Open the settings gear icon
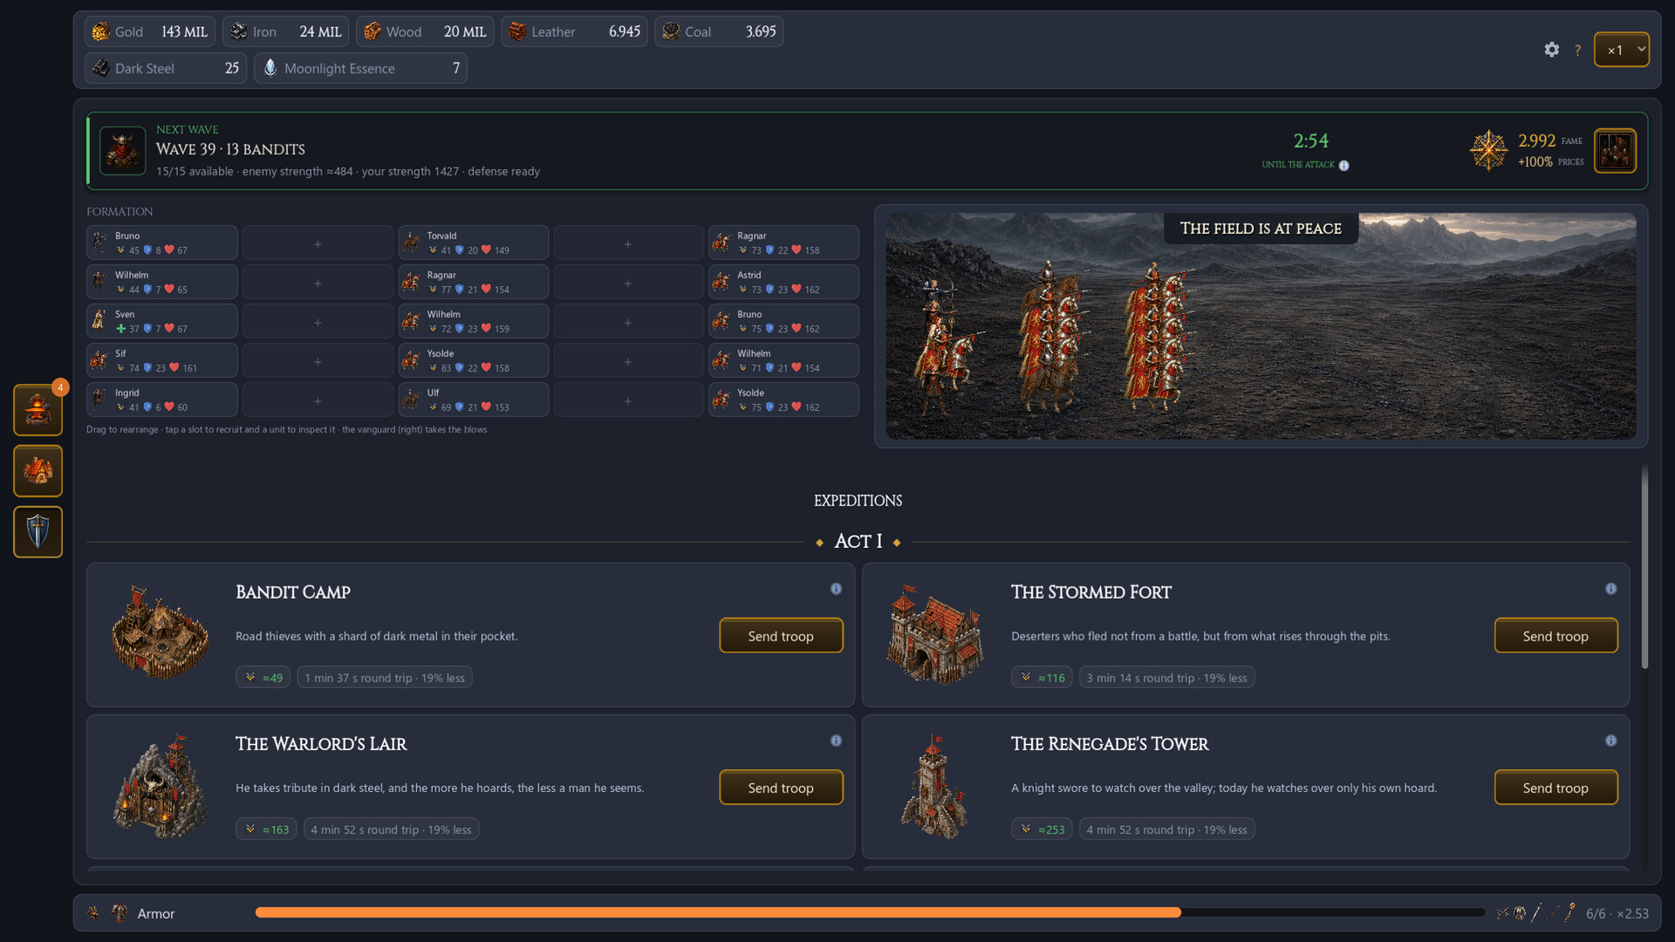This screenshot has width=1675, height=942. pyautogui.click(x=1551, y=50)
